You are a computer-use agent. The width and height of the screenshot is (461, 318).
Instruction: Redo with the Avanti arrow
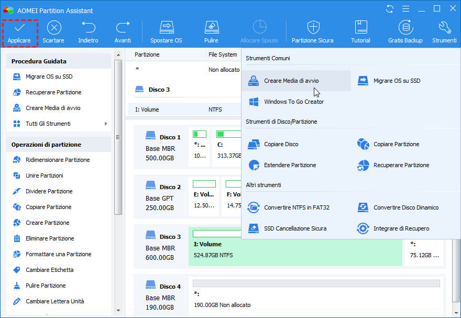coord(123,28)
